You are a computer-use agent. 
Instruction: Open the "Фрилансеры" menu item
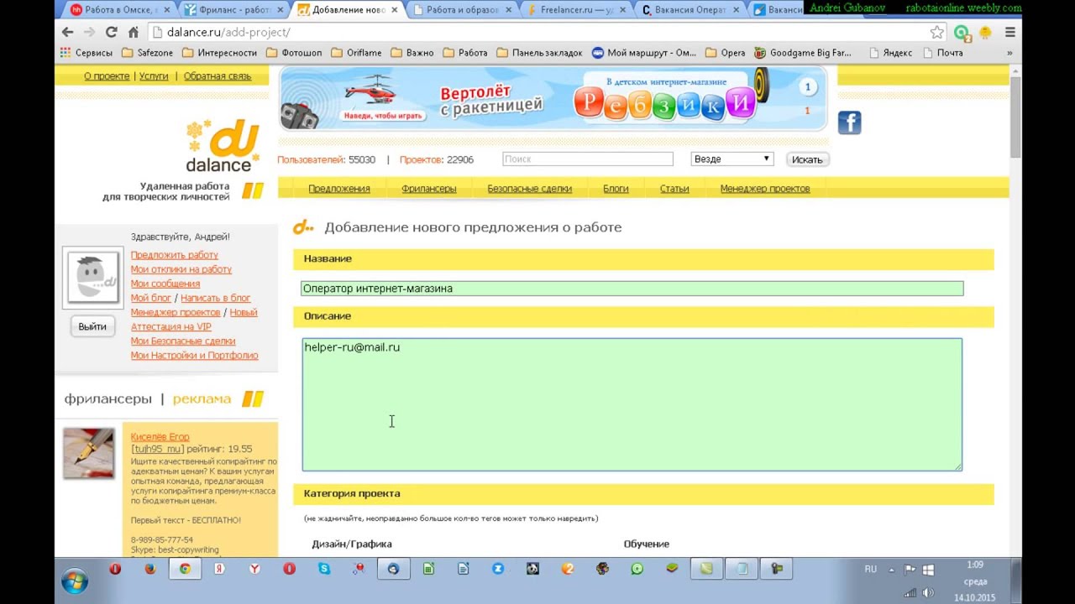point(428,189)
